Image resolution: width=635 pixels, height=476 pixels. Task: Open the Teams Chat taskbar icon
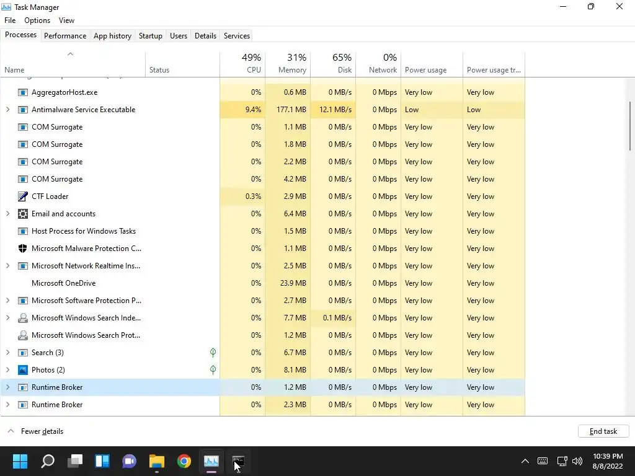129,461
